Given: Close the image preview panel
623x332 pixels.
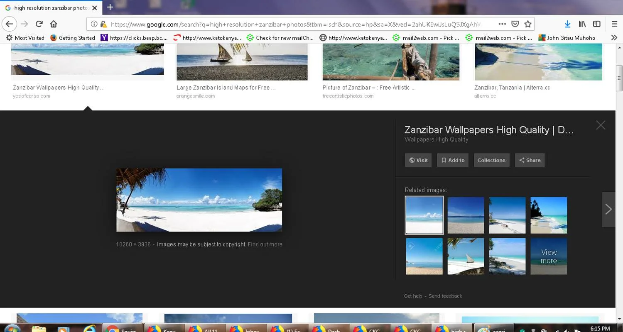Looking at the screenshot, I should click(601, 125).
